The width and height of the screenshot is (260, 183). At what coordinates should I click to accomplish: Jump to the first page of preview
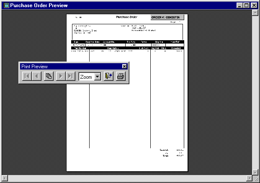coord(26,77)
